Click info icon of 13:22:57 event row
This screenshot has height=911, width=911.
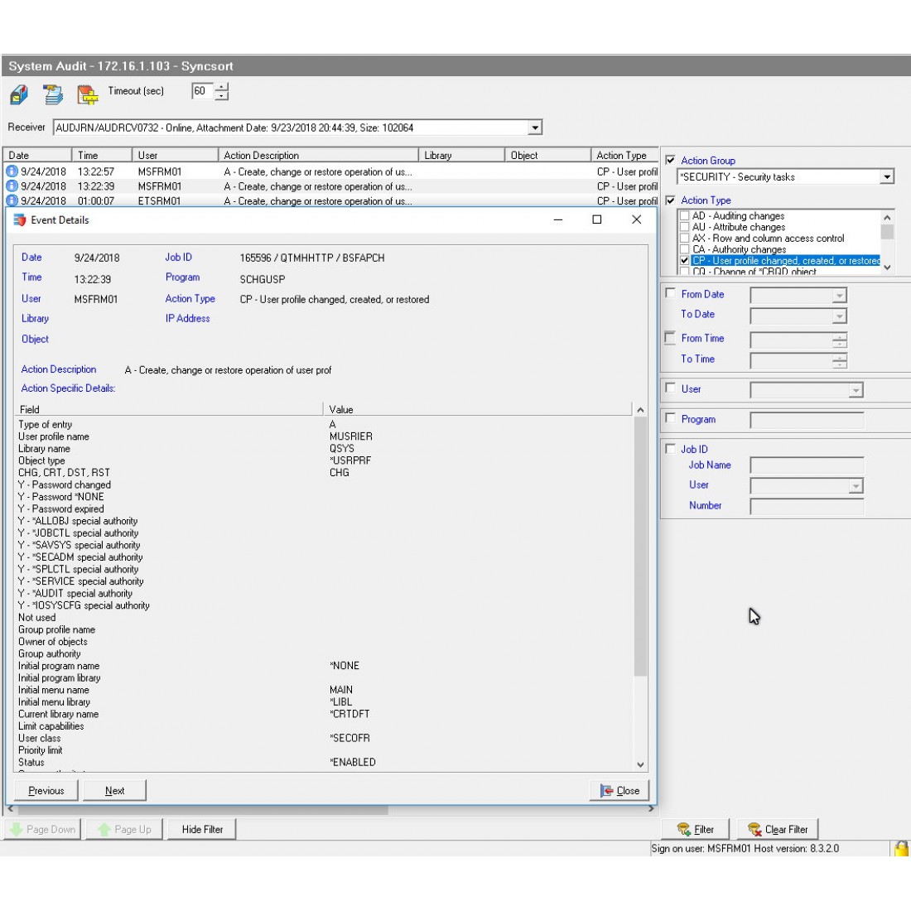[12, 171]
